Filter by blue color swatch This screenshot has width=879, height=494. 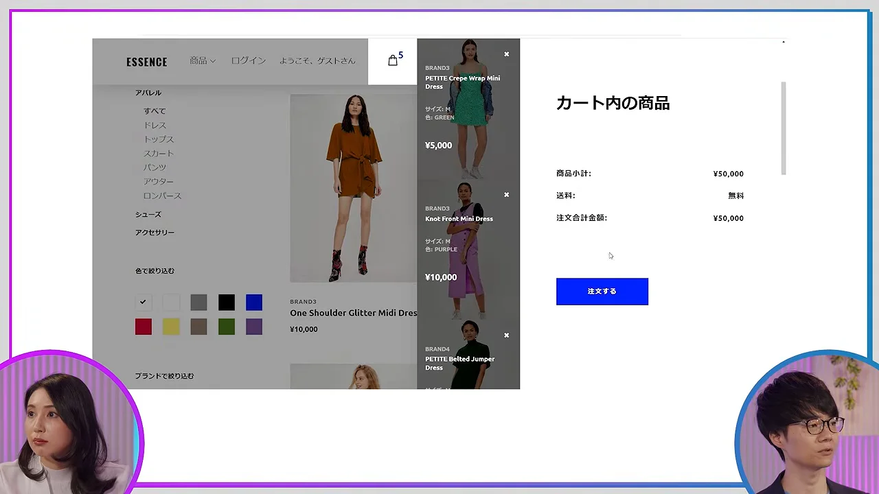254,302
